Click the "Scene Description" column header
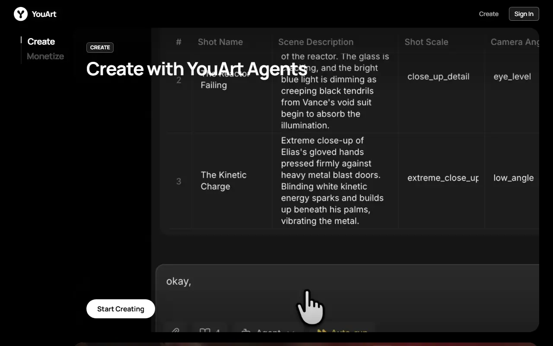 coord(316,42)
